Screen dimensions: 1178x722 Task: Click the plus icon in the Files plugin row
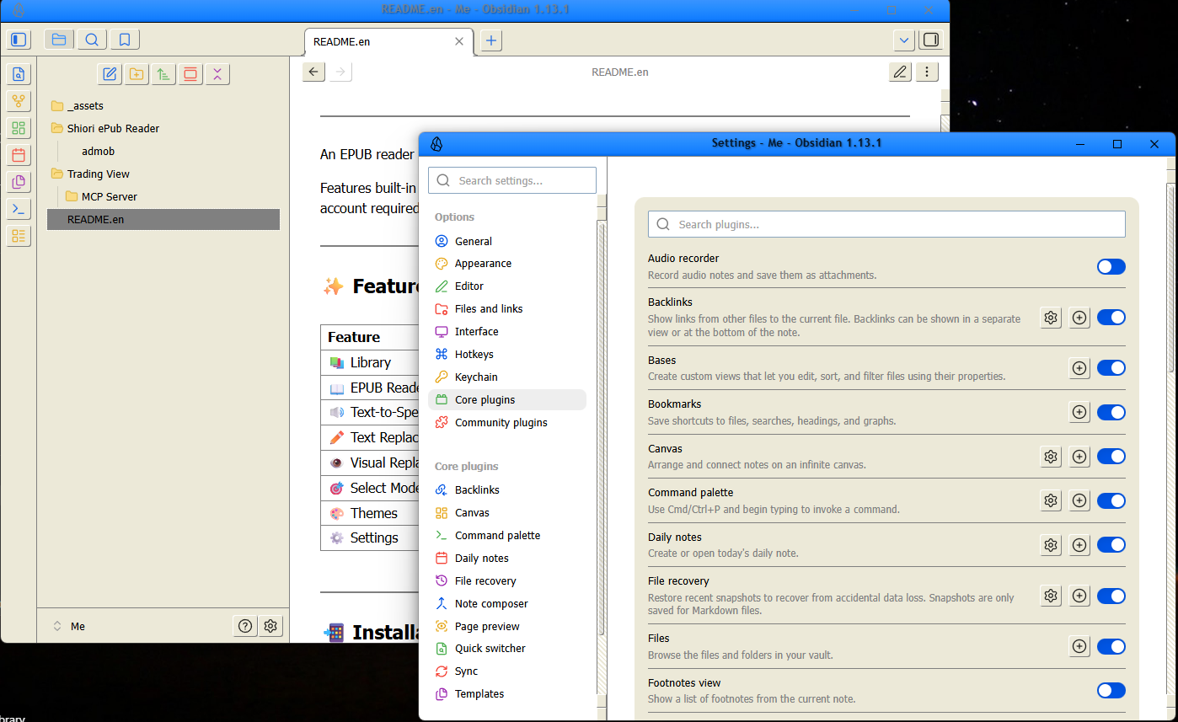tap(1079, 646)
